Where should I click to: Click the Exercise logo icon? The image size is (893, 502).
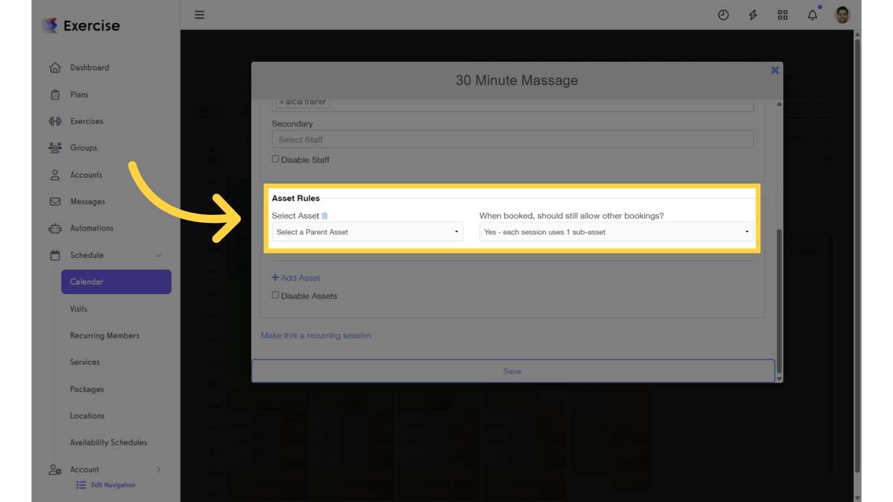50,25
